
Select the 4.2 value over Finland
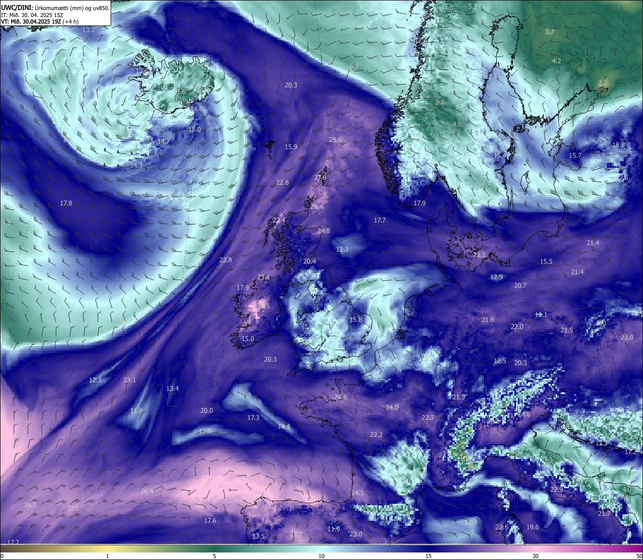point(557,61)
